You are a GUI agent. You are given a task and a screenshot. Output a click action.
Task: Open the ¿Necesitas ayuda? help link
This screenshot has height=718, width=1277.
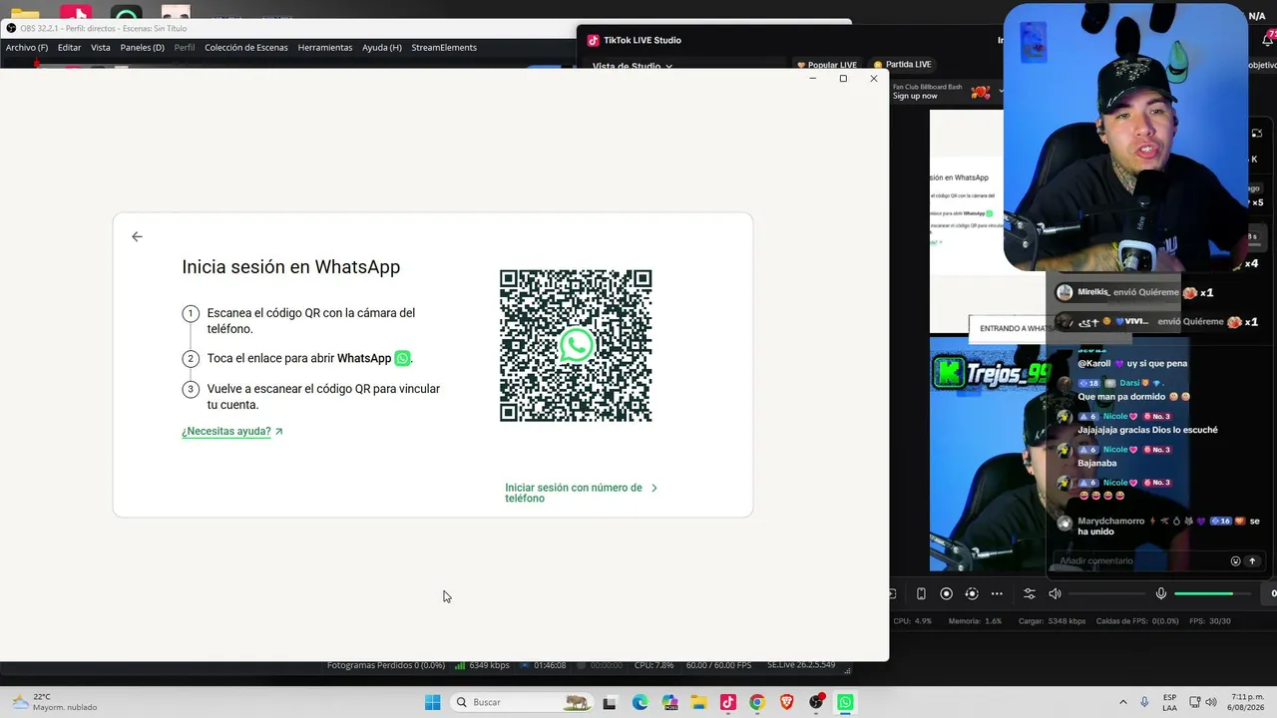(x=232, y=432)
